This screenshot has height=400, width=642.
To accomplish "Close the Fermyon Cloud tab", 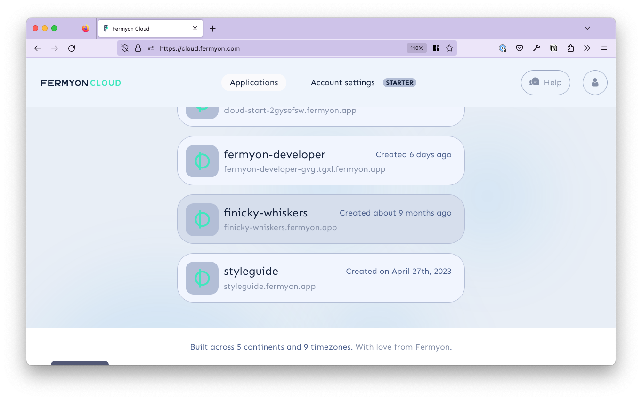I will 195,28.
